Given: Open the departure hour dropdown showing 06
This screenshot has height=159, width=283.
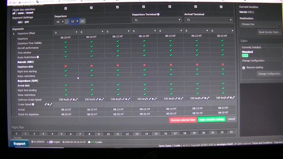Looking at the screenshot, I should (60, 22).
